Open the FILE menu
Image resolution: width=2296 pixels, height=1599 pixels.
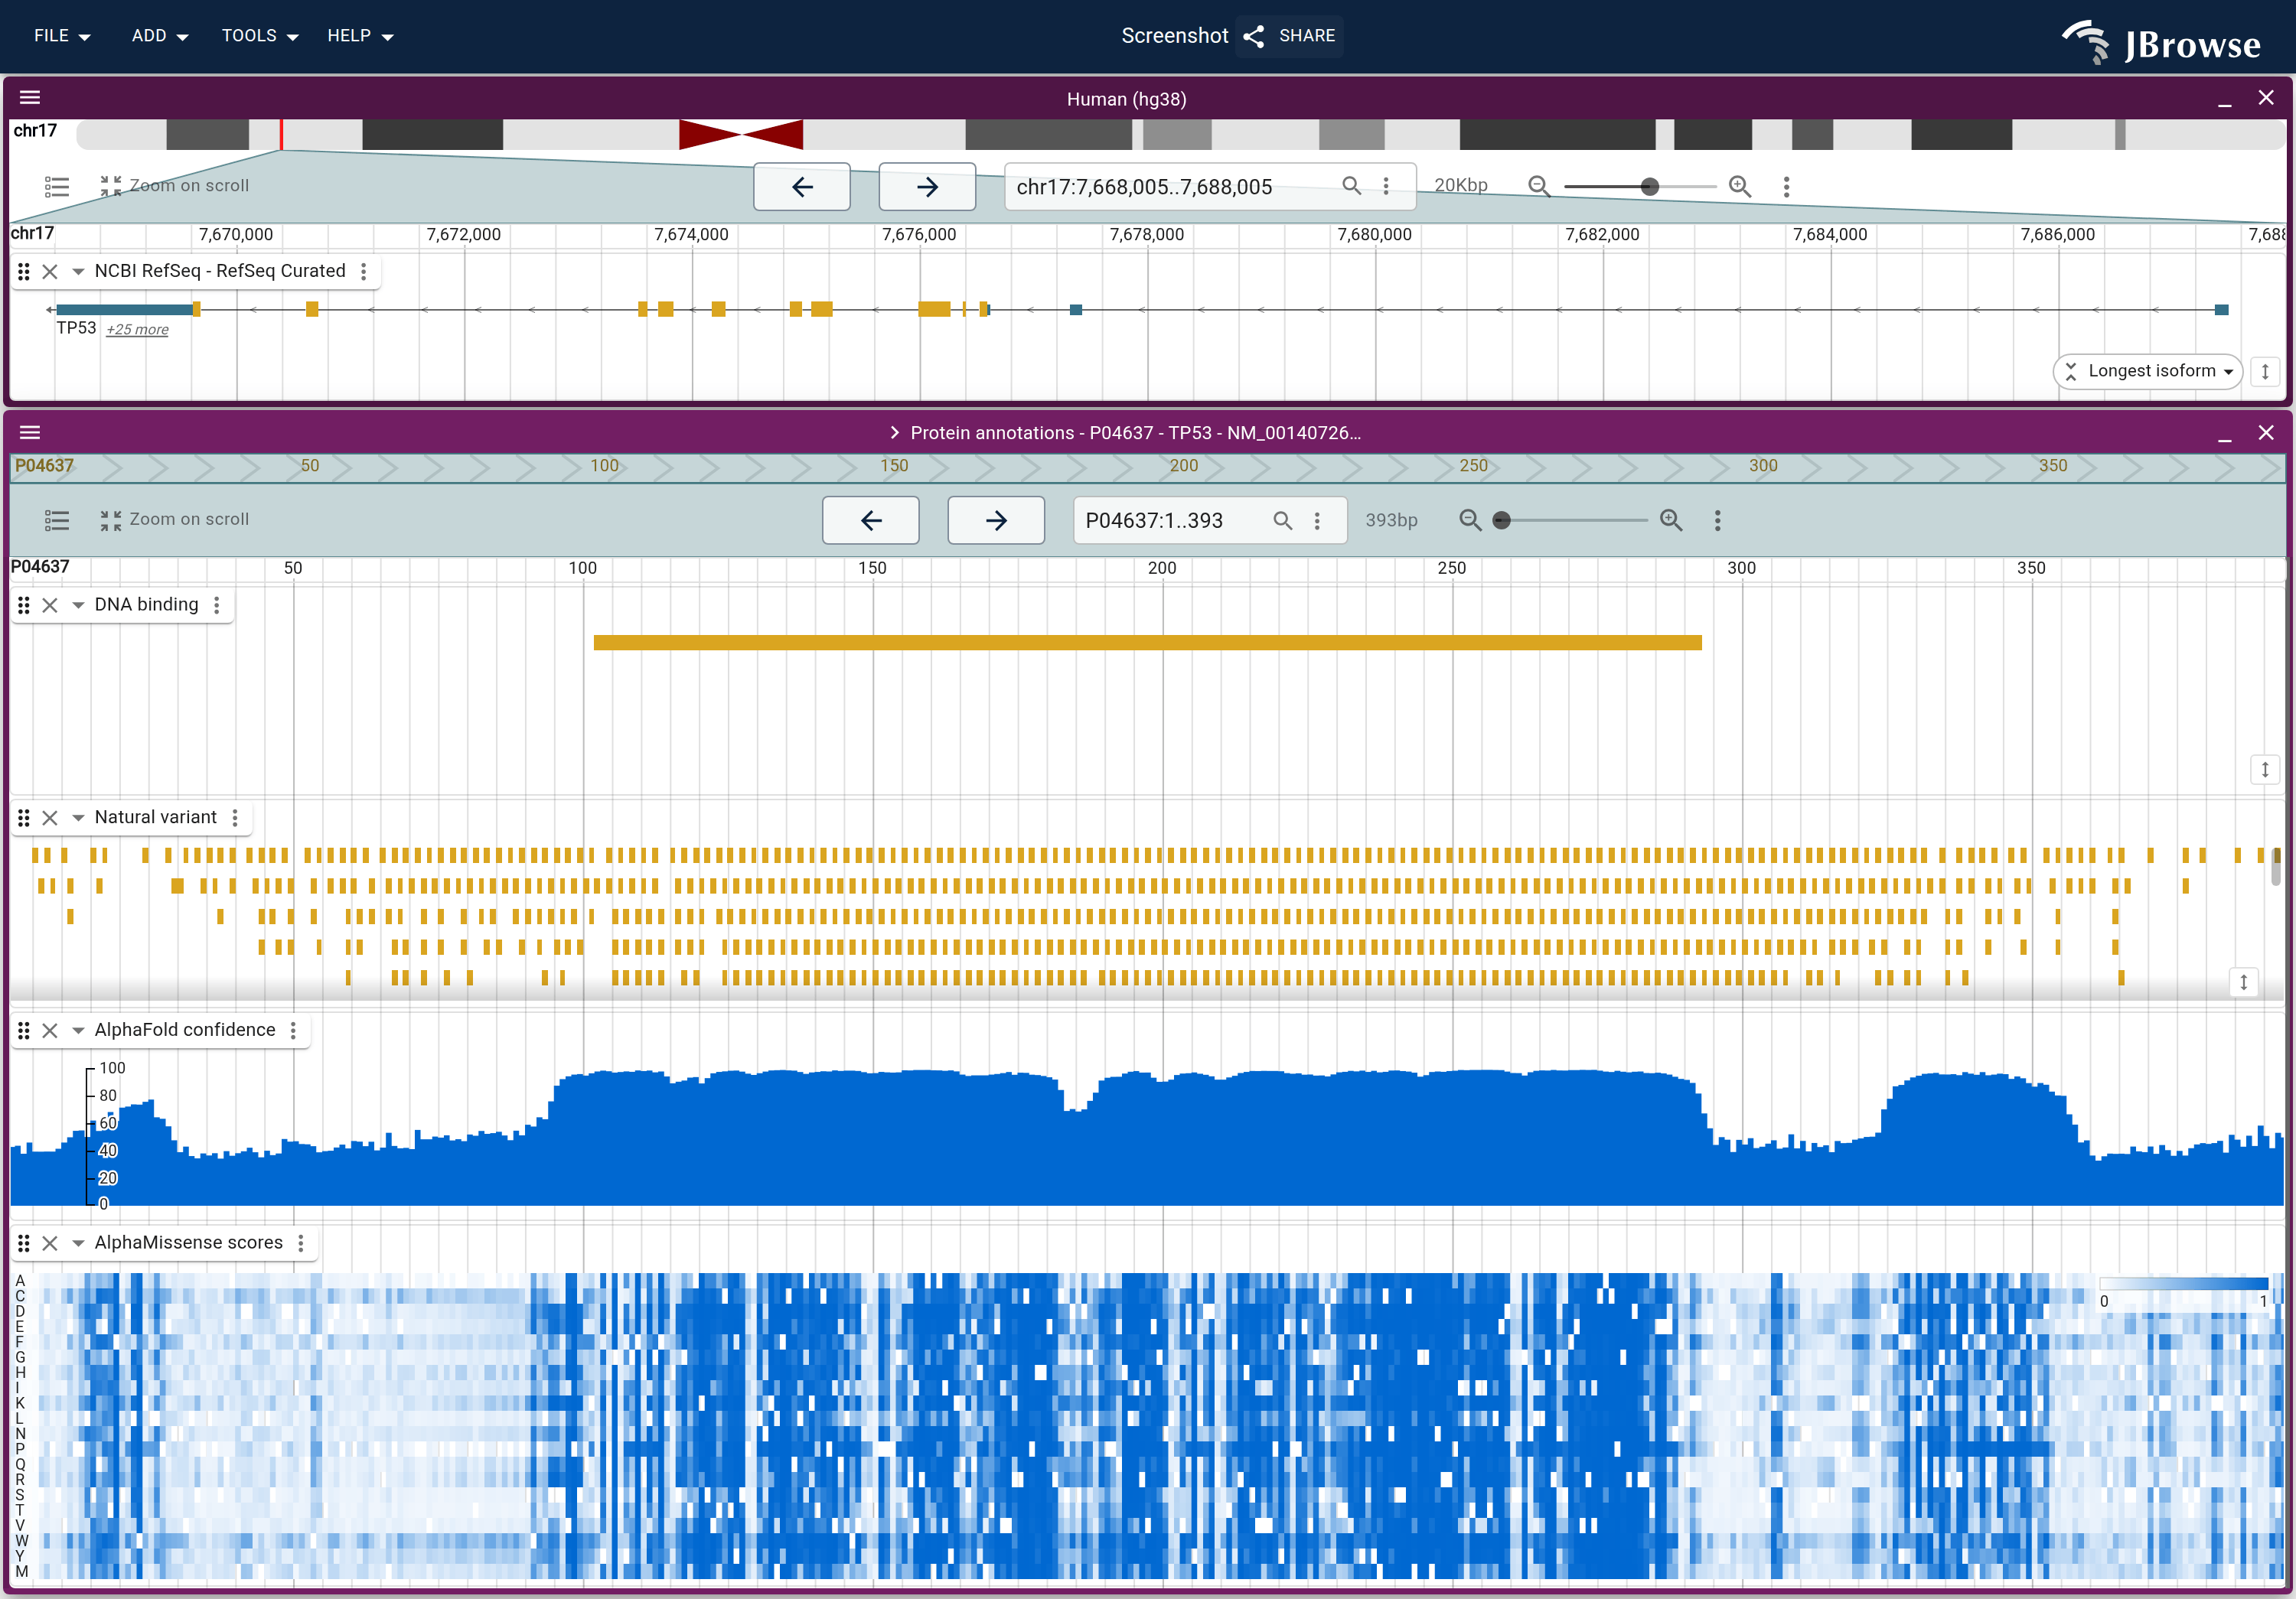point(62,36)
